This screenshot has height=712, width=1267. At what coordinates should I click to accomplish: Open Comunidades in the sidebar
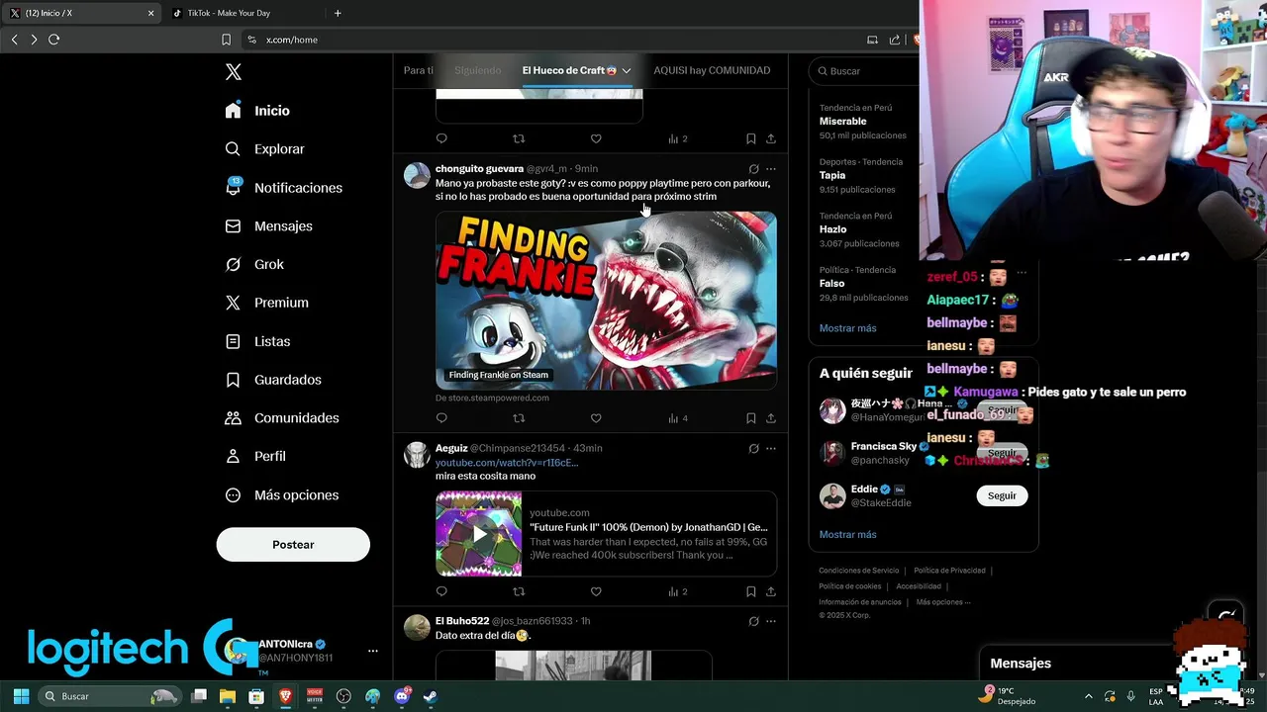(x=282, y=418)
